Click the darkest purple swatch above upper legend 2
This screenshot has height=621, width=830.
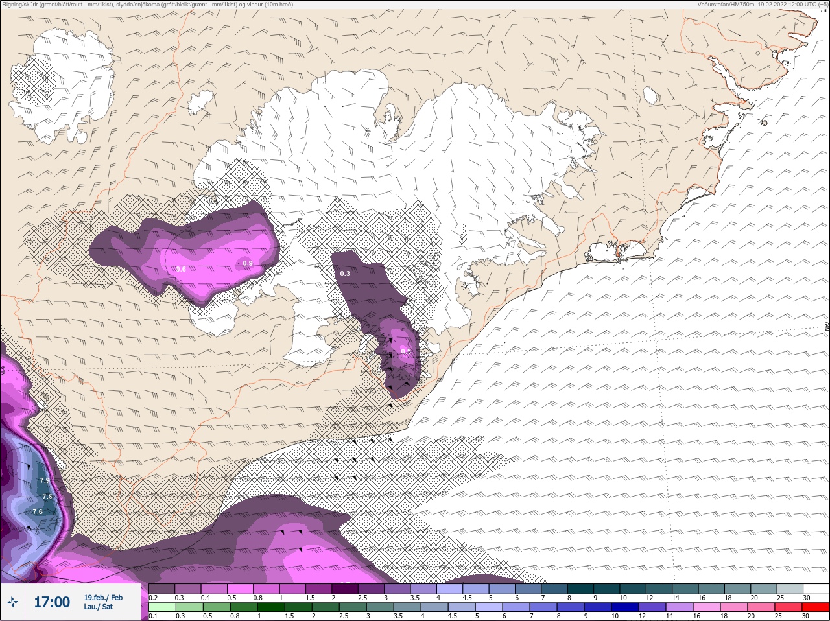[346, 589]
